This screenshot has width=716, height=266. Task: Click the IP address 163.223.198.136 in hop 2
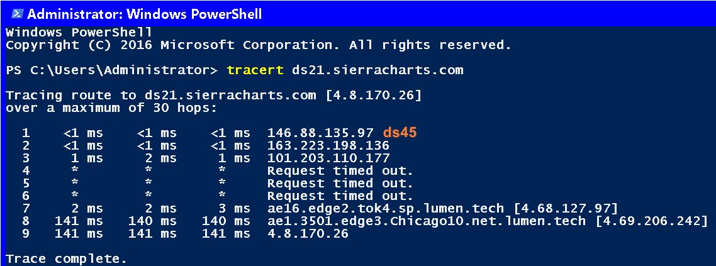[x=328, y=146]
